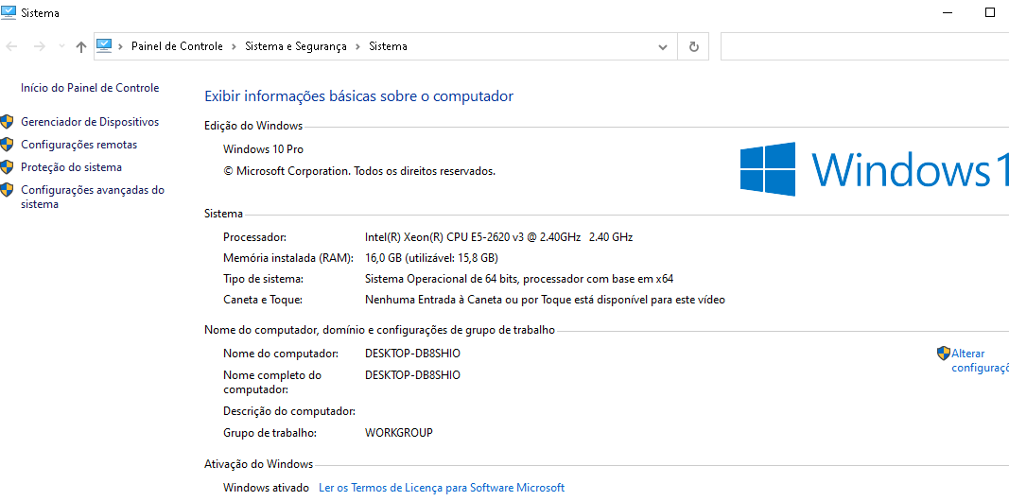Expand chevron after Painel de Controle breadcrumb
The image size is (1009, 501).
(235, 46)
